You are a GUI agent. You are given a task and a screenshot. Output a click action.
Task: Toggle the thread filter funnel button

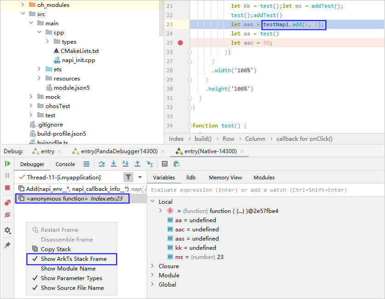coord(128,177)
